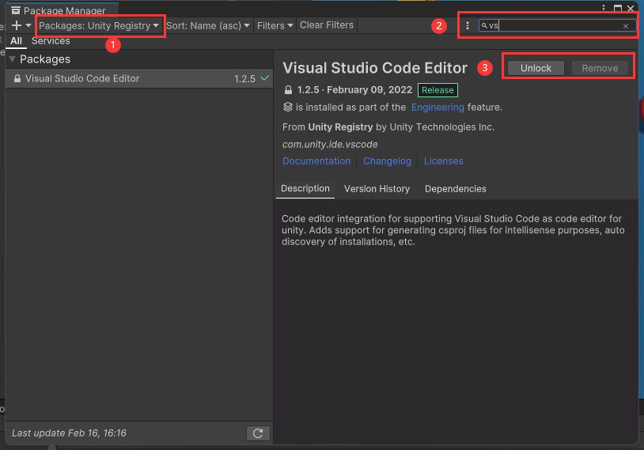Open the three-dot menu beside the search field

pyautogui.click(x=468, y=25)
